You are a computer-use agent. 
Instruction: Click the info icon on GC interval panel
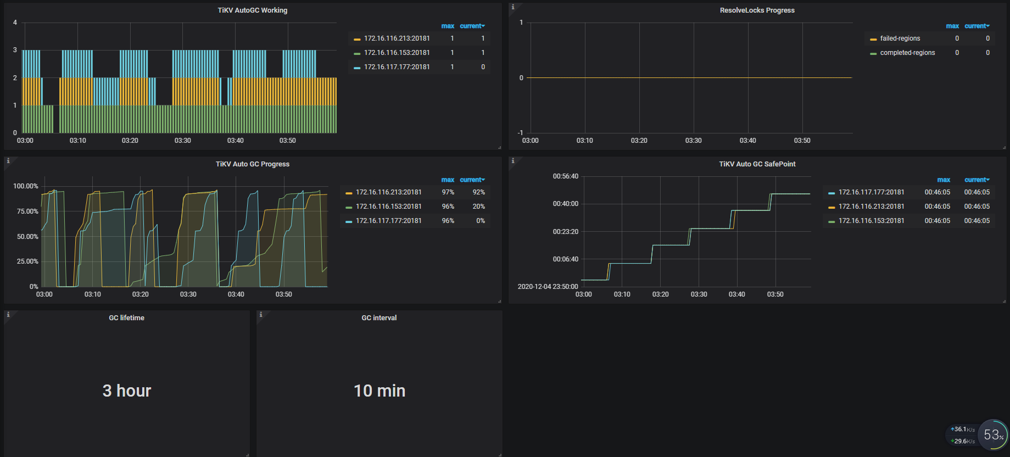[261, 315]
